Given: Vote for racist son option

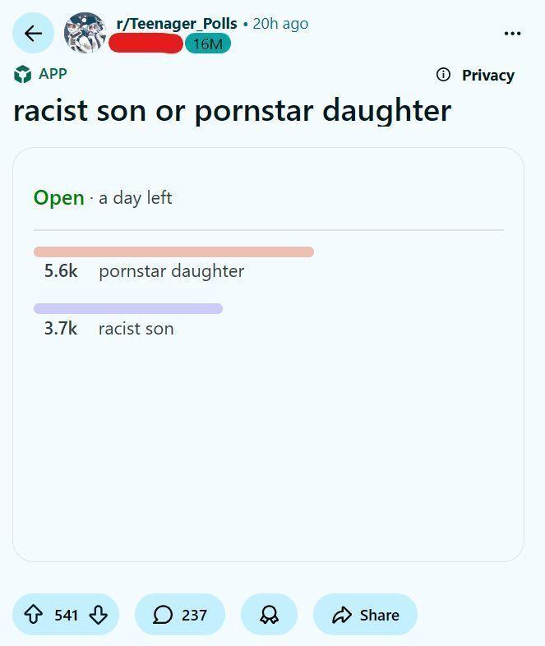Looking at the screenshot, I should [x=136, y=329].
